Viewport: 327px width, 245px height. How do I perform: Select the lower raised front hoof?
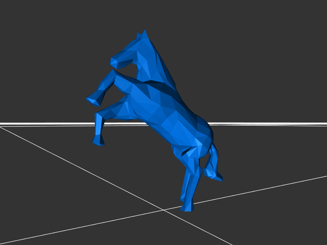click(x=99, y=141)
